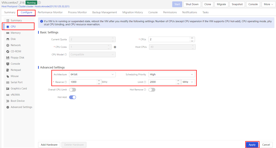
Task: Click the Start button
Action: pyautogui.click(x=177, y=4)
